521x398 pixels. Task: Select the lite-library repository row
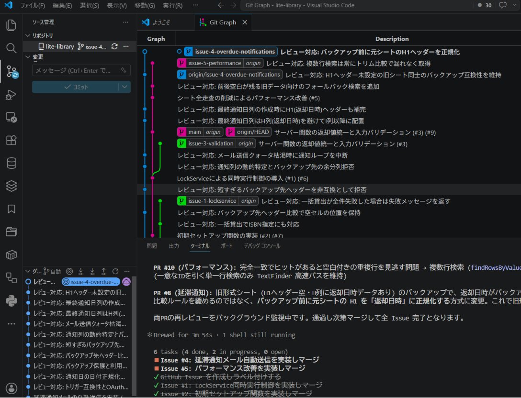[80, 46]
